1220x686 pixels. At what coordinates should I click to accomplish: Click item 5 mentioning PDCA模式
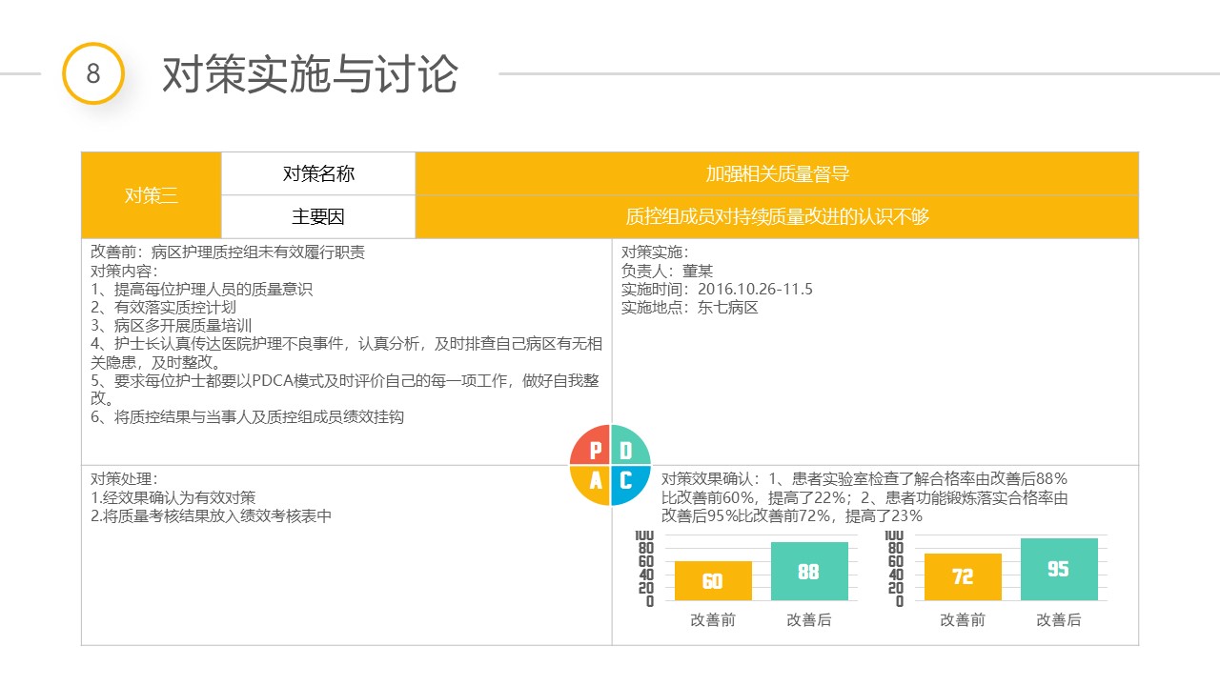[x=345, y=389]
